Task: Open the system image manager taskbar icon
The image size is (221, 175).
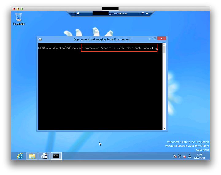Action: pyautogui.click(x=44, y=156)
